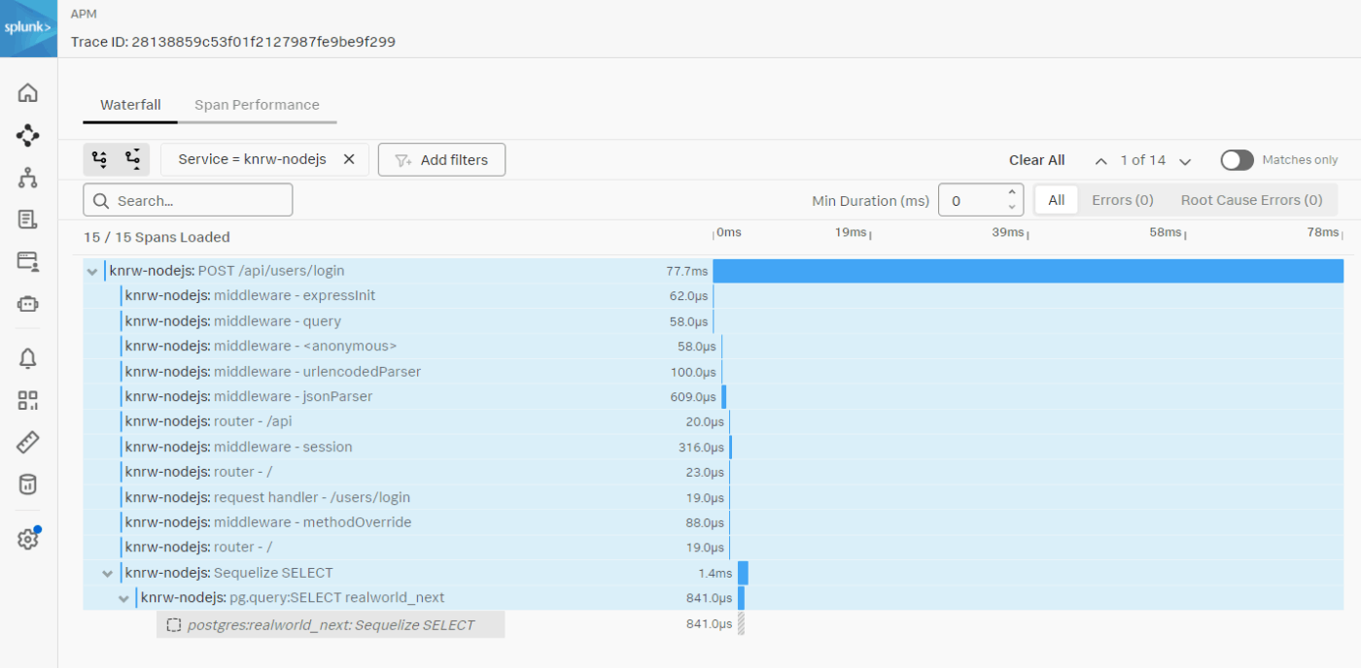This screenshot has width=1361, height=668.
Task: Decrease Min Duration with down stepper
Action: (1012, 207)
